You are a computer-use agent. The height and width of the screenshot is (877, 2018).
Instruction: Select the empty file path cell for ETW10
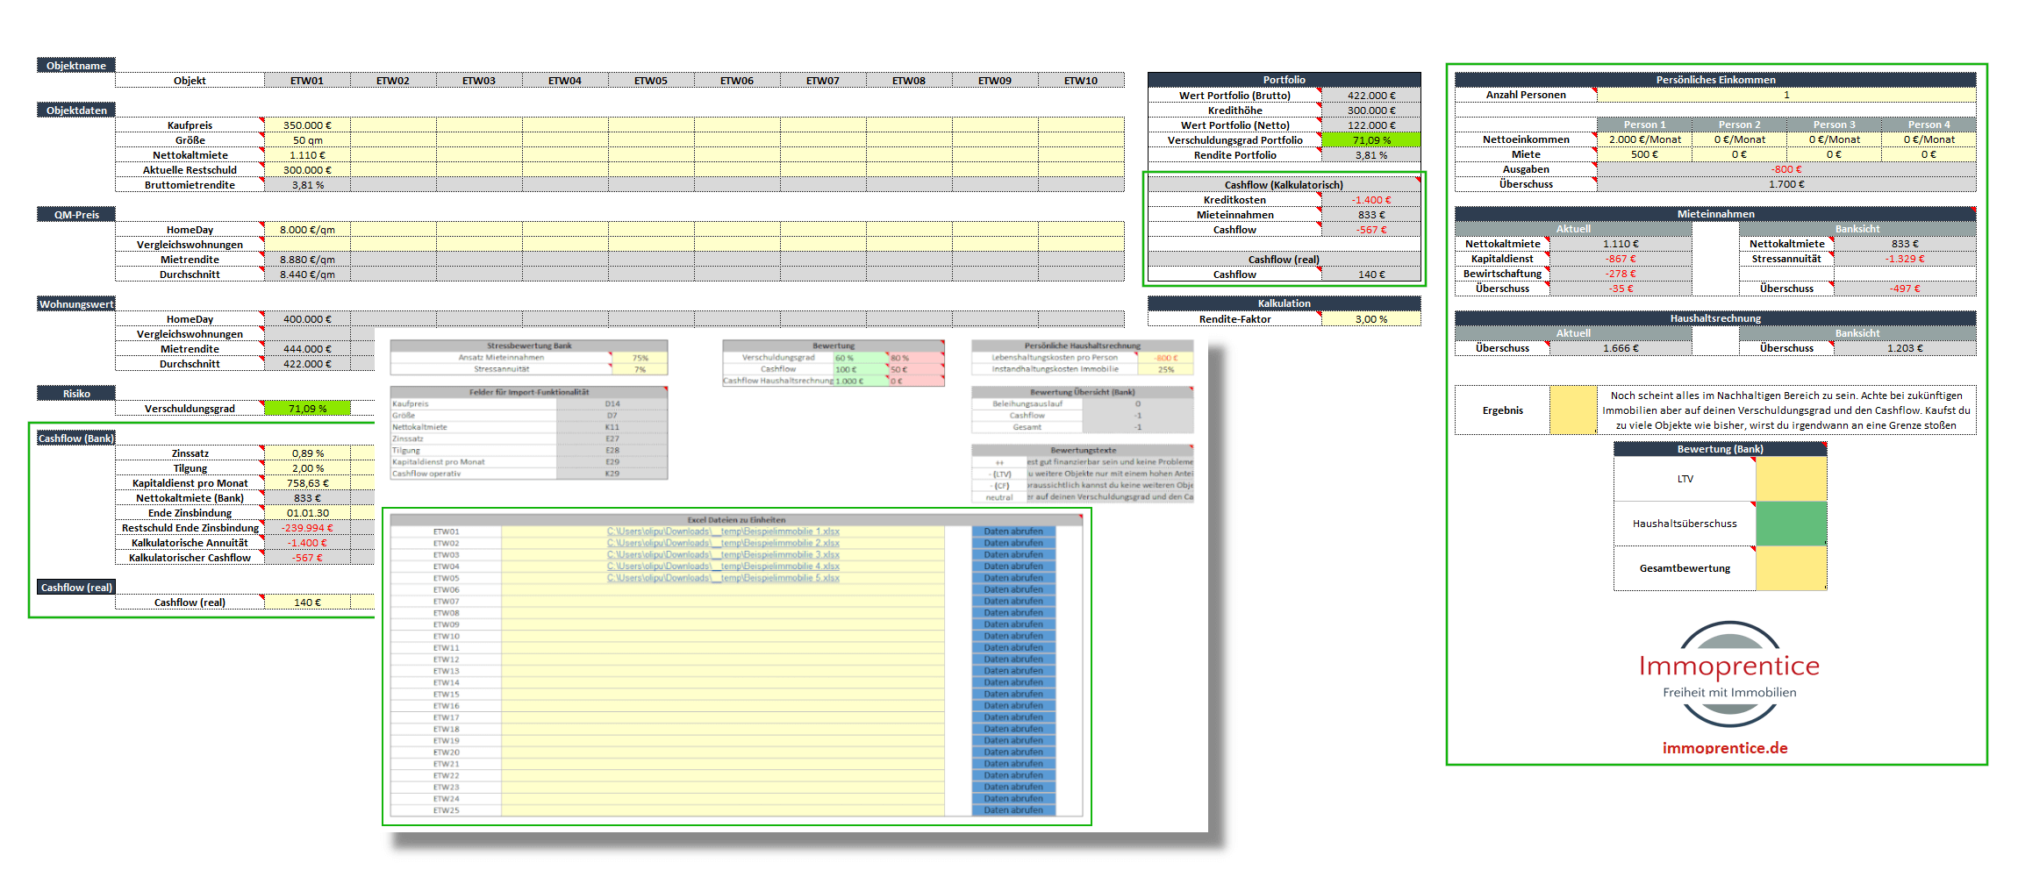pyautogui.click(x=723, y=636)
